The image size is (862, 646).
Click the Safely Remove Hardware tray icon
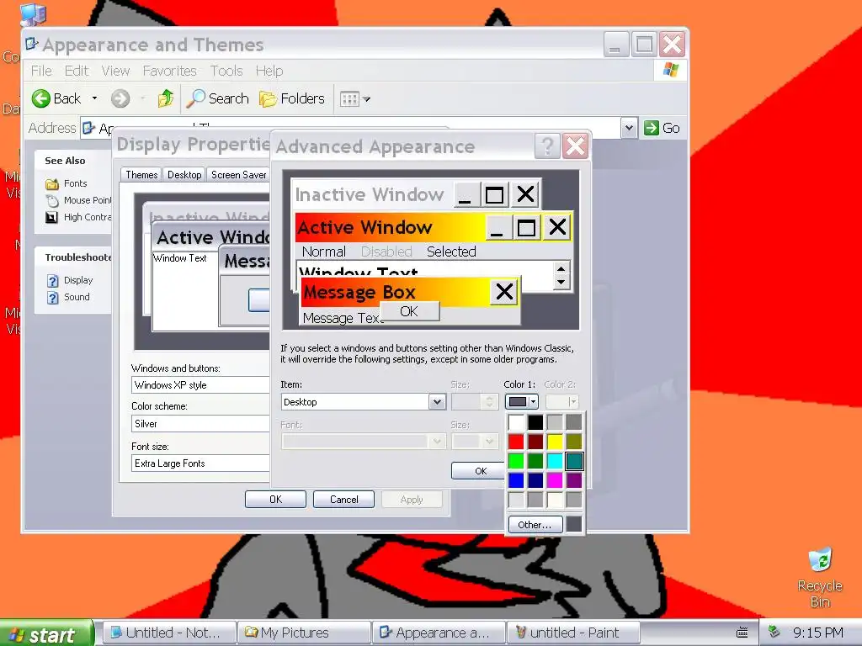tap(774, 633)
